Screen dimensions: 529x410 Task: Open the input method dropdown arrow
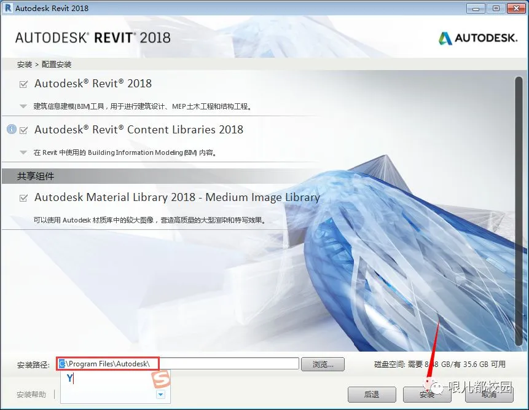click(x=160, y=394)
